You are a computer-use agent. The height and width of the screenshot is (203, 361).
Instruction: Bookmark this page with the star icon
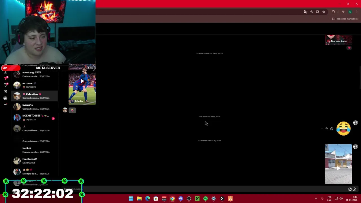tap(324, 12)
